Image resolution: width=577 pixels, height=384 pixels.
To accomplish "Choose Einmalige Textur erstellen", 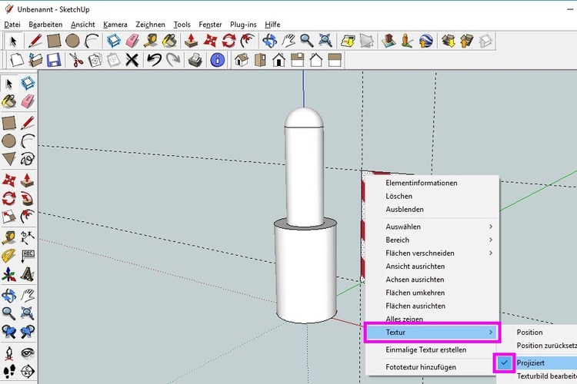I will (x=425, y=350).
